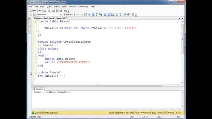Collapse the insert into Biased statement
This screenshot has height=119, width=212.
[x=36, y=59]
